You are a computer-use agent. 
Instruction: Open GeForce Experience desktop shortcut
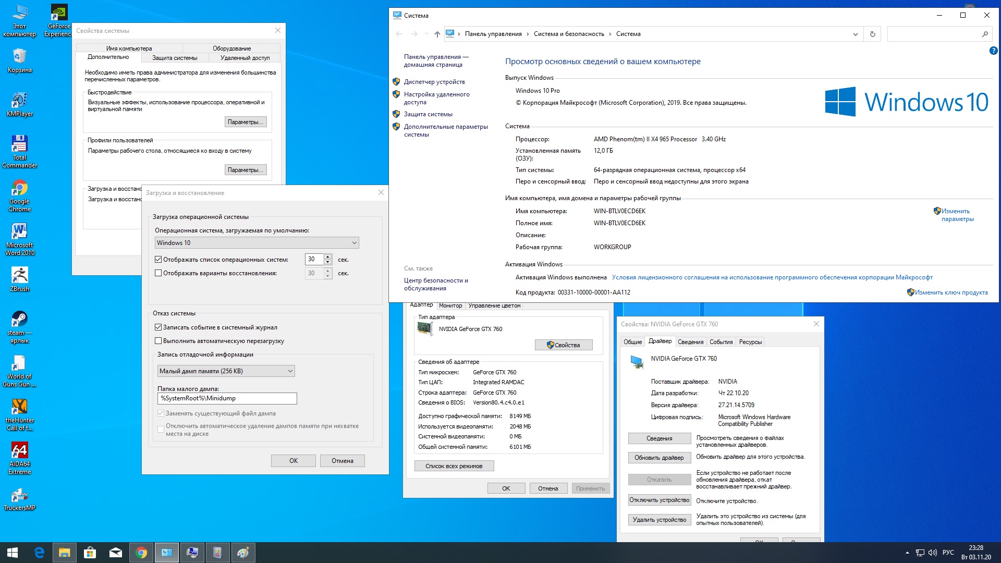pyautogui.click(x=58, y=21)
